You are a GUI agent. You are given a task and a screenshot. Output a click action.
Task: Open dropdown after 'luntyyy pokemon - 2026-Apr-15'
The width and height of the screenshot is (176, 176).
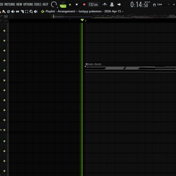click(x=123, y=12)
